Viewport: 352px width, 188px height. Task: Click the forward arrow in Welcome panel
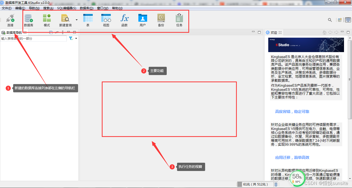click(x=336, y=32)
